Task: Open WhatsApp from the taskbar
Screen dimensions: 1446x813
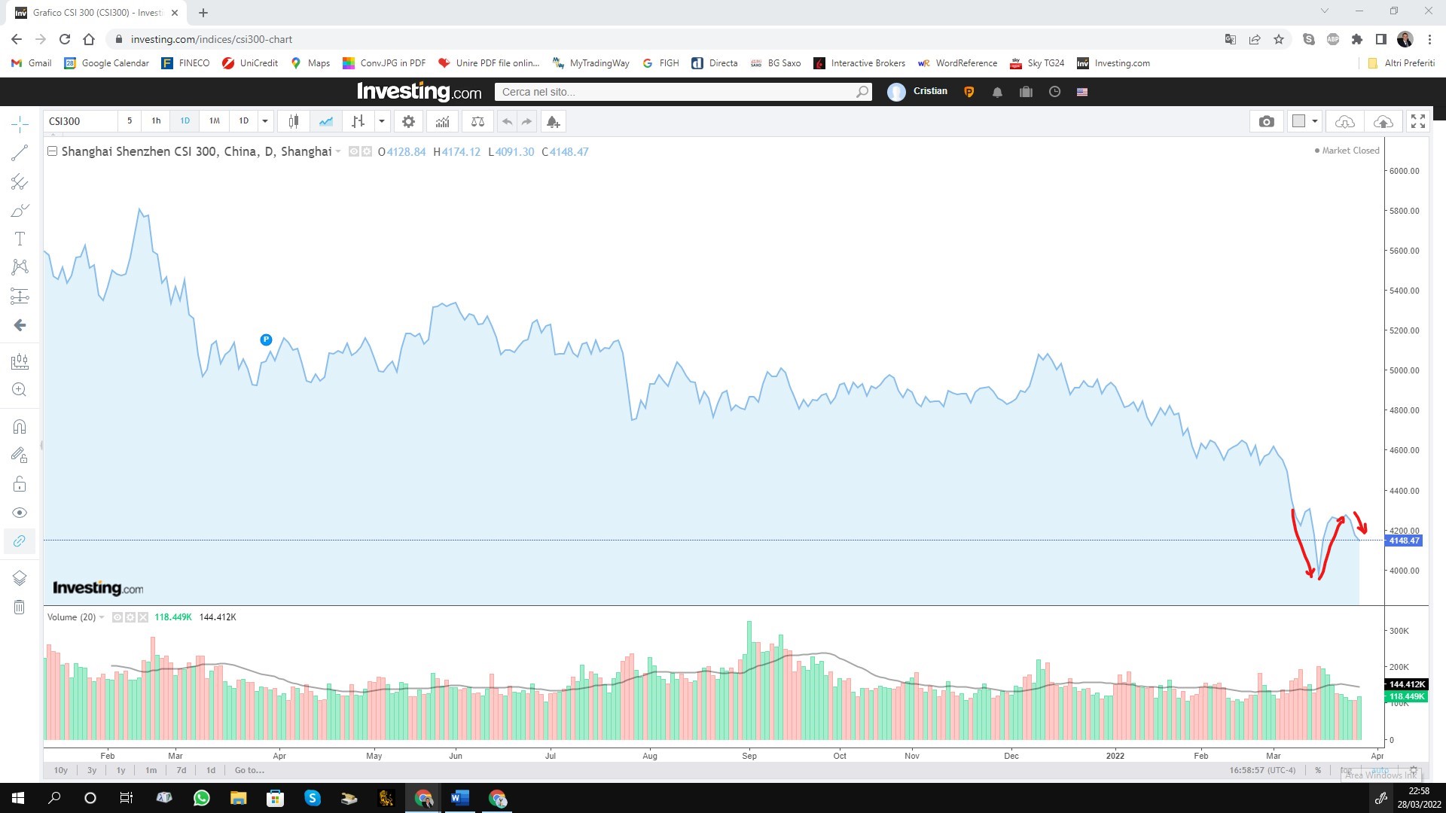Action: 201,798
